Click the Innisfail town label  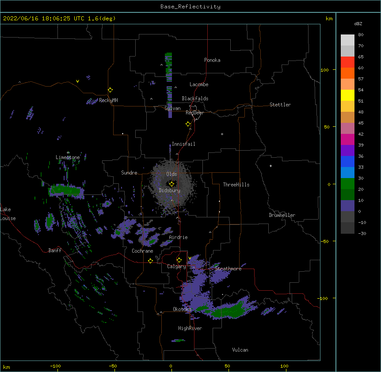click(x=183, y=144)
